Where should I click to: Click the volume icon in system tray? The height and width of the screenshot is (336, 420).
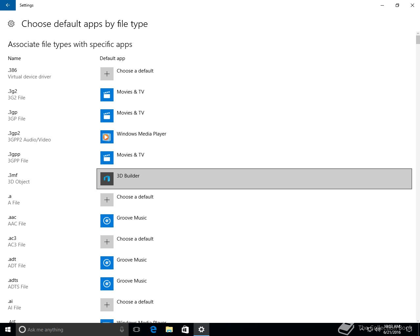tap(378, 329)
